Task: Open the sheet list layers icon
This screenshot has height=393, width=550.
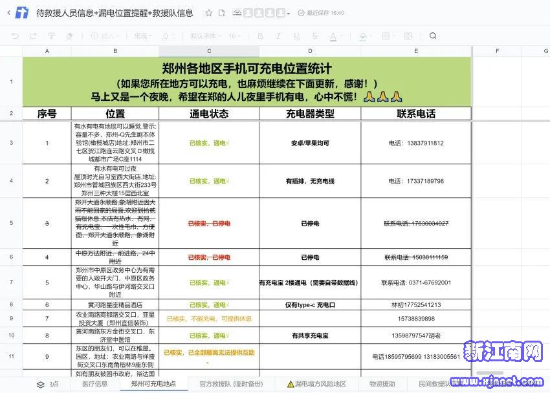Action: pyautogui.click(x=41, y=384)
